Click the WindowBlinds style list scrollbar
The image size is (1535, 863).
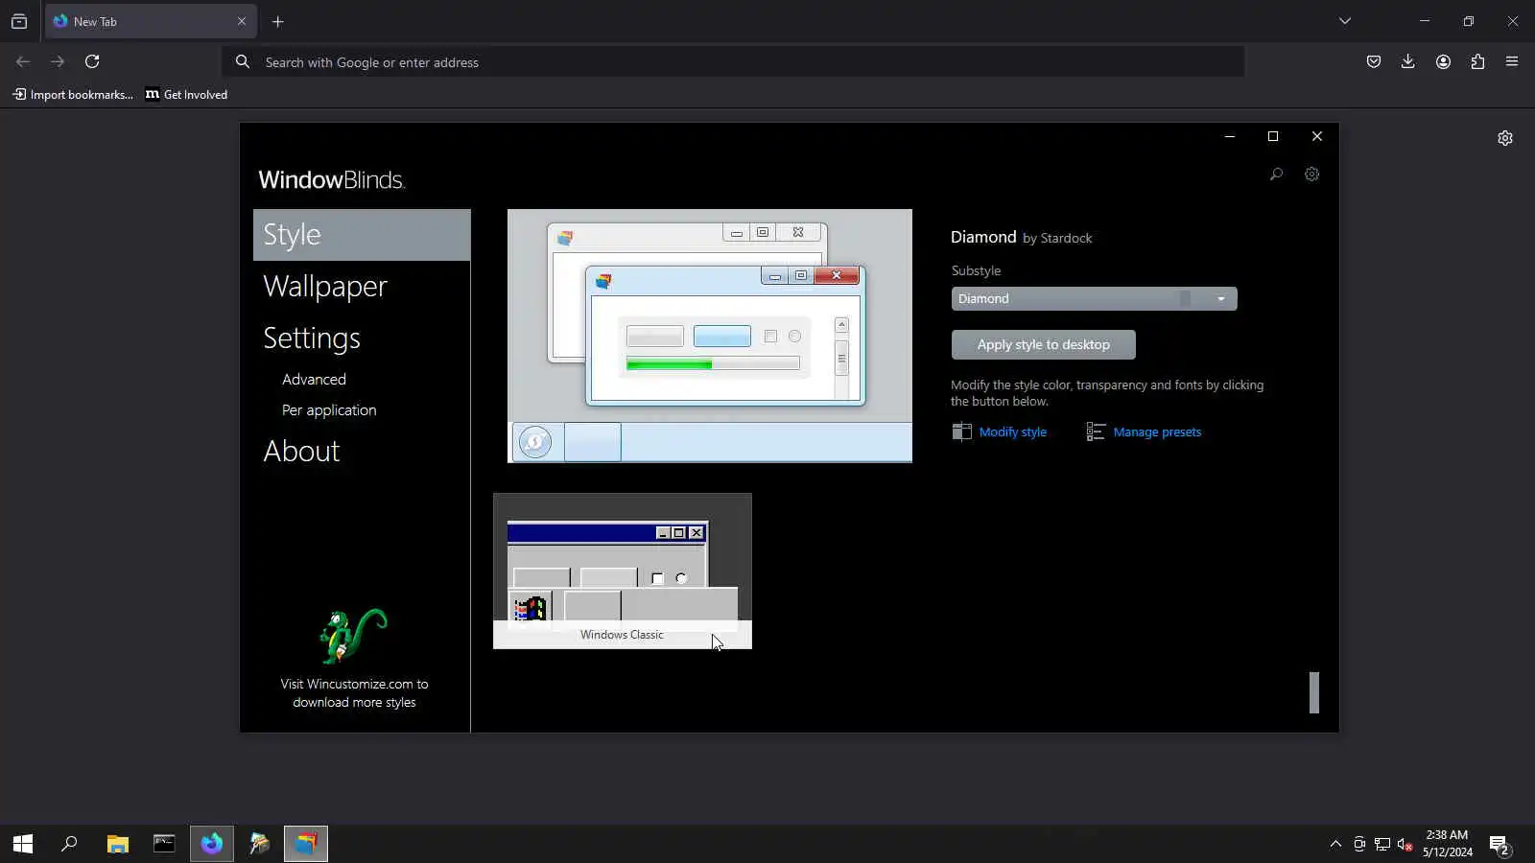tap(1314, 692)
